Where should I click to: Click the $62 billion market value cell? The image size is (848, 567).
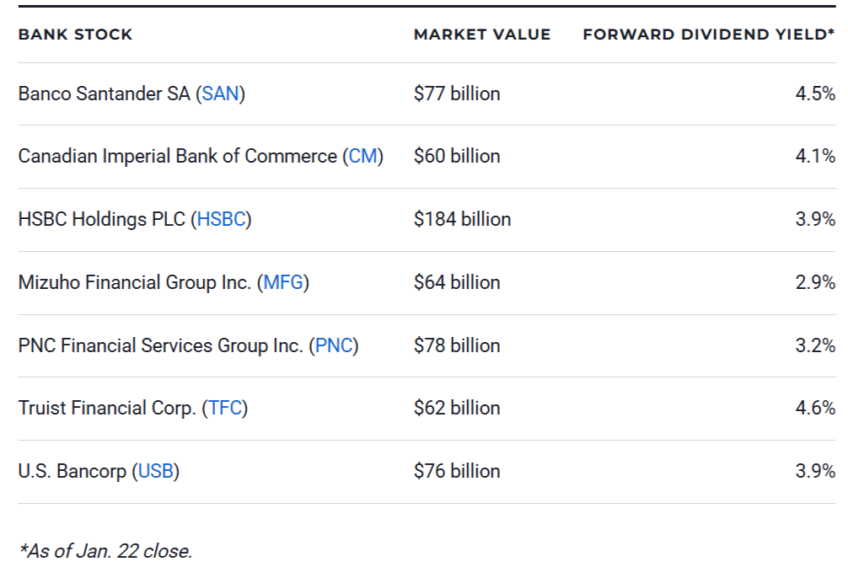click(x=456, y=408)
